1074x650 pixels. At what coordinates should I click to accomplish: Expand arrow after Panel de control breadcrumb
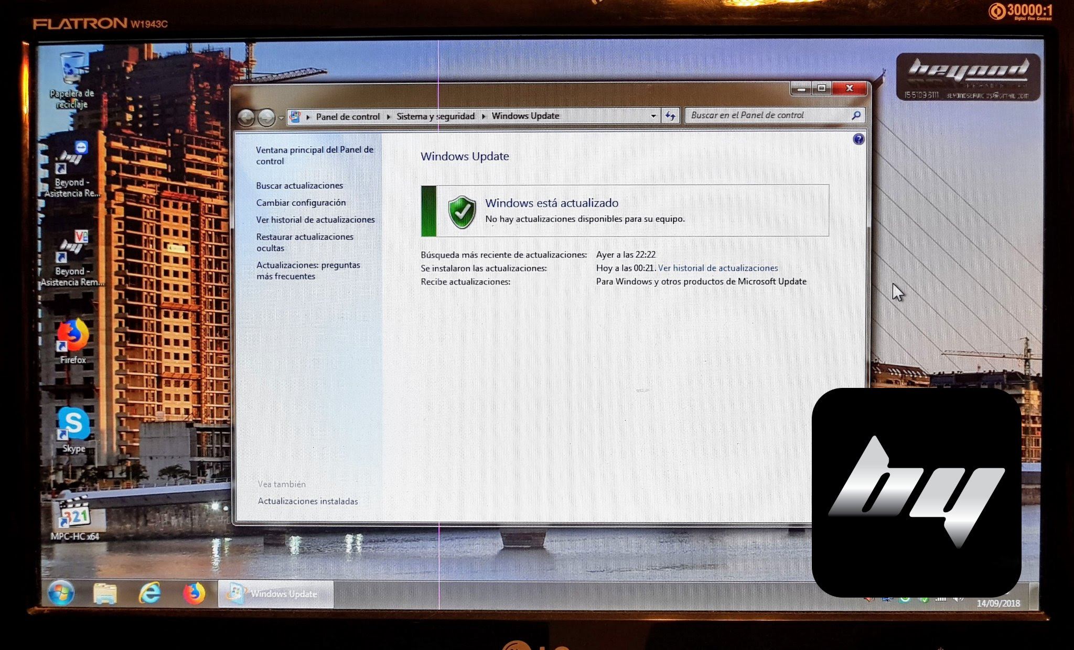click(389, 116)
